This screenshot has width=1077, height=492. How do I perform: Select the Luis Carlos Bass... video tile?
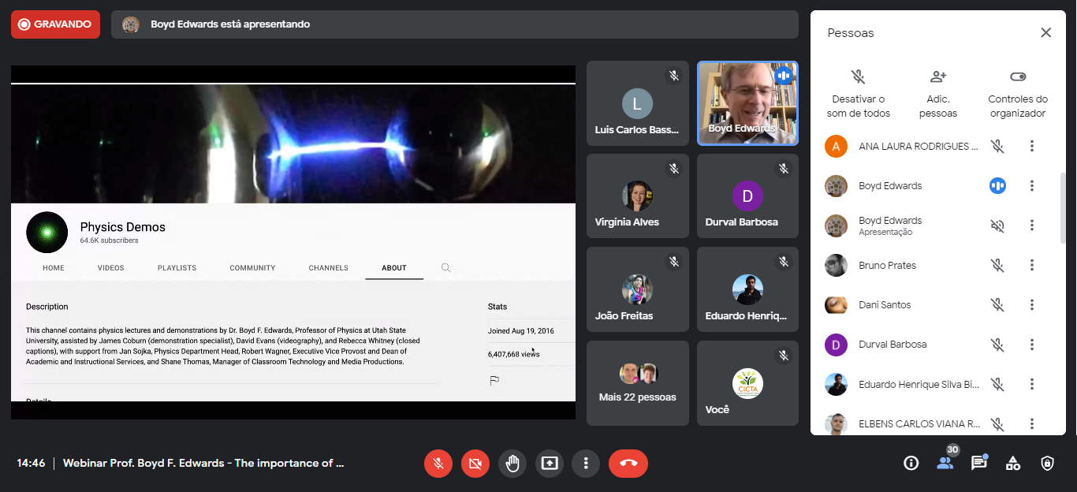coord(637,103)
